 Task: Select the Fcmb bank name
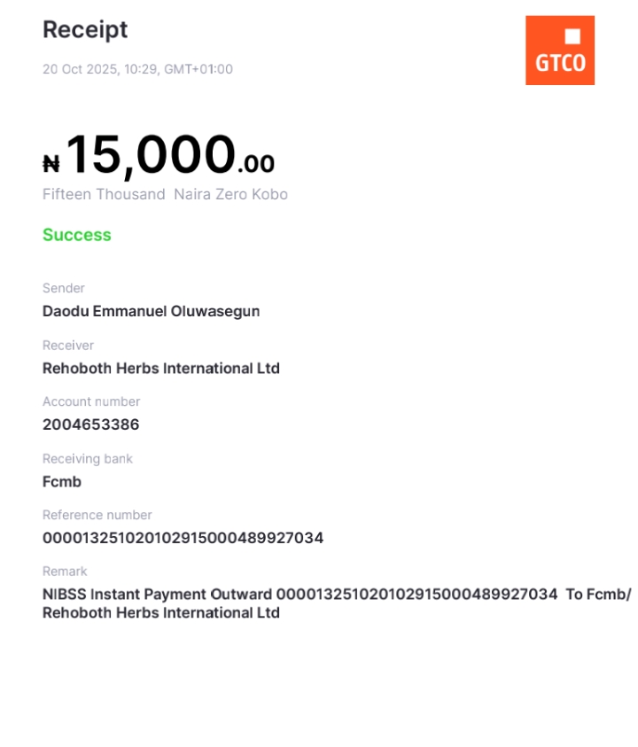(62, 481)
